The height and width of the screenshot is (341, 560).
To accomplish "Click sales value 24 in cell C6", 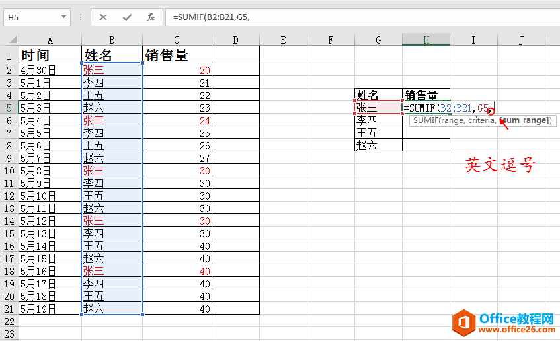I will (x=177, y=120).
